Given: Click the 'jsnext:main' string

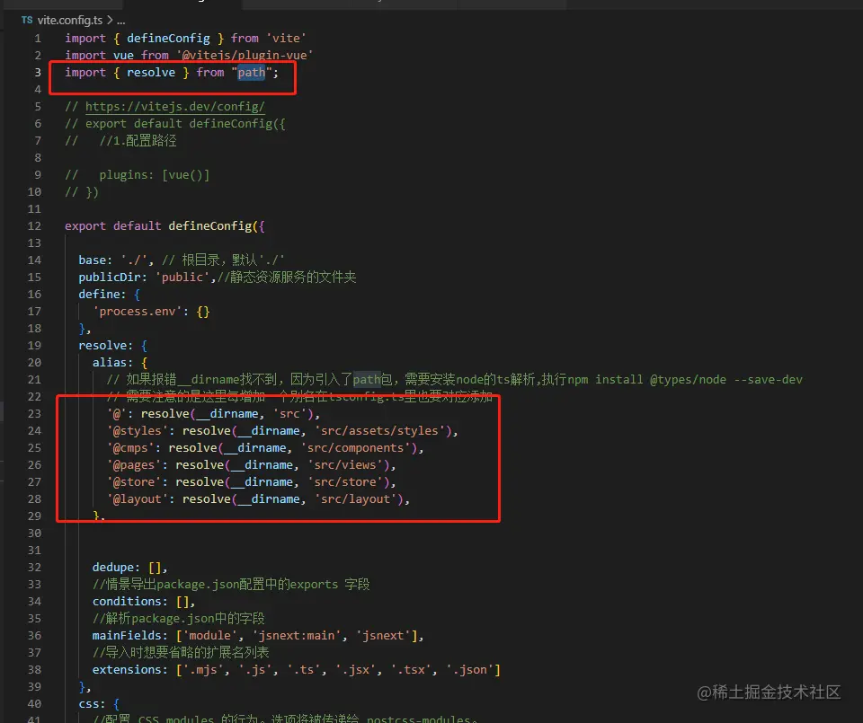Looking at the screenshot, I should (x=297, y=635).
